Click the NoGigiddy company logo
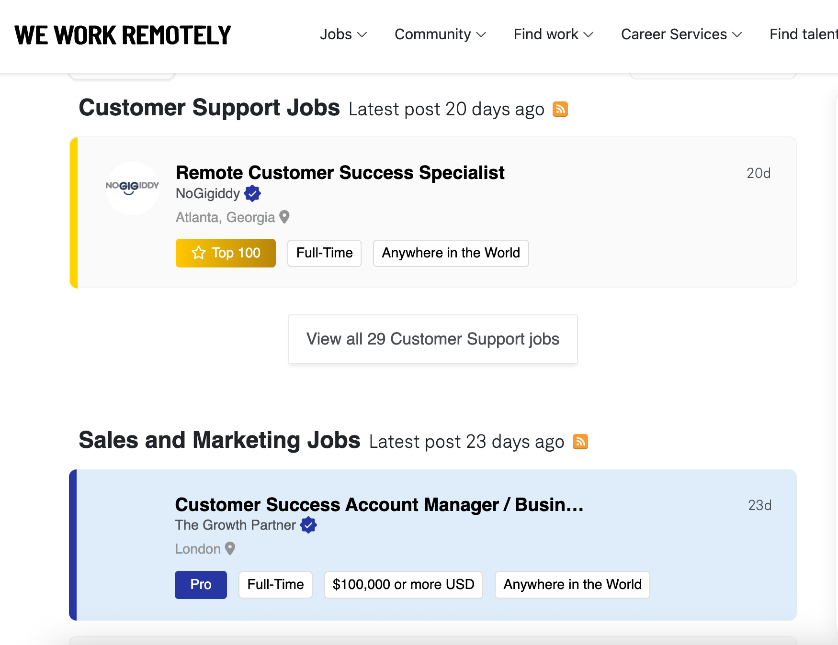The width and height of the screenshot is (838, 645). [133, 188]
